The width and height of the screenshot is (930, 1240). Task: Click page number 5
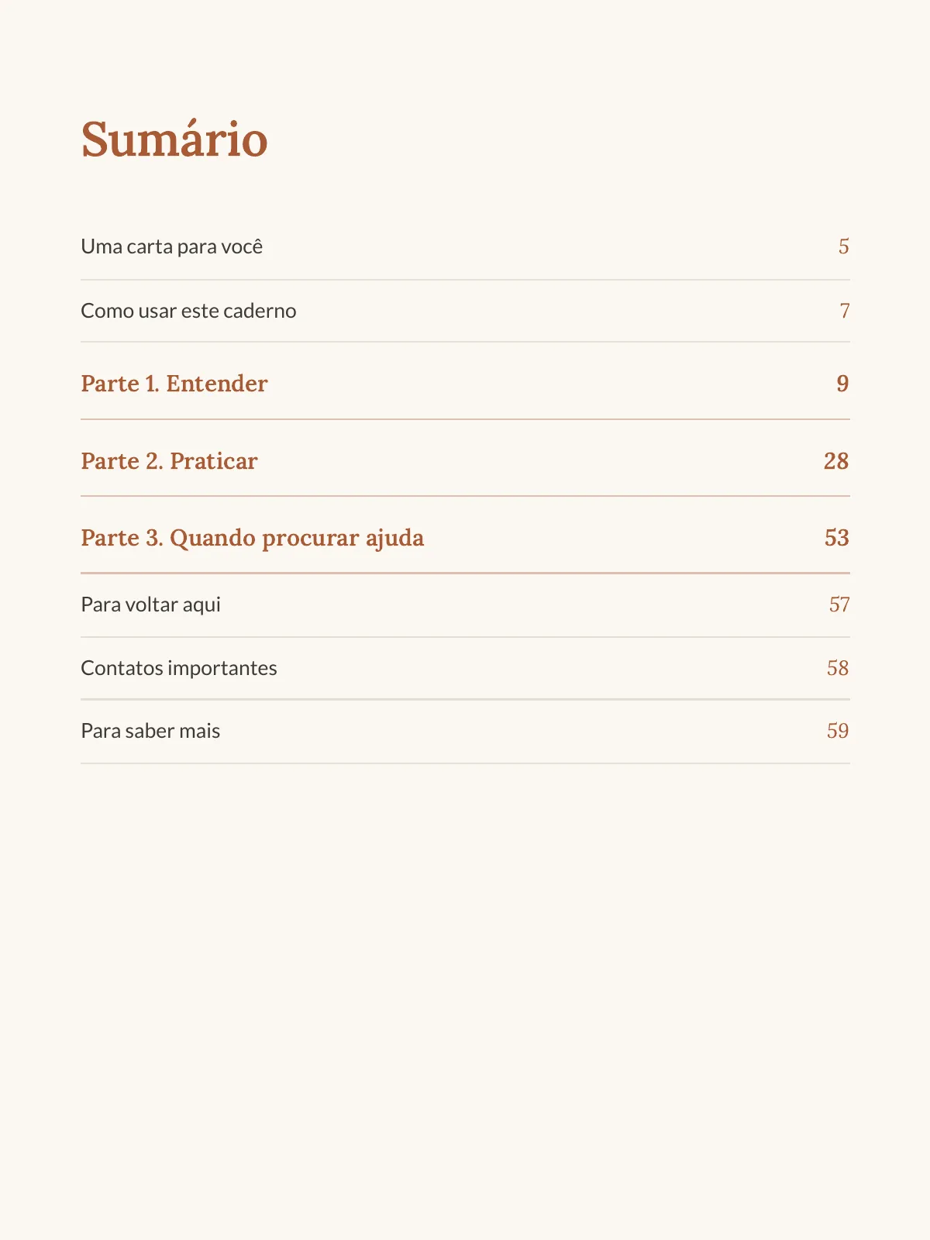[x=844, y=246]
